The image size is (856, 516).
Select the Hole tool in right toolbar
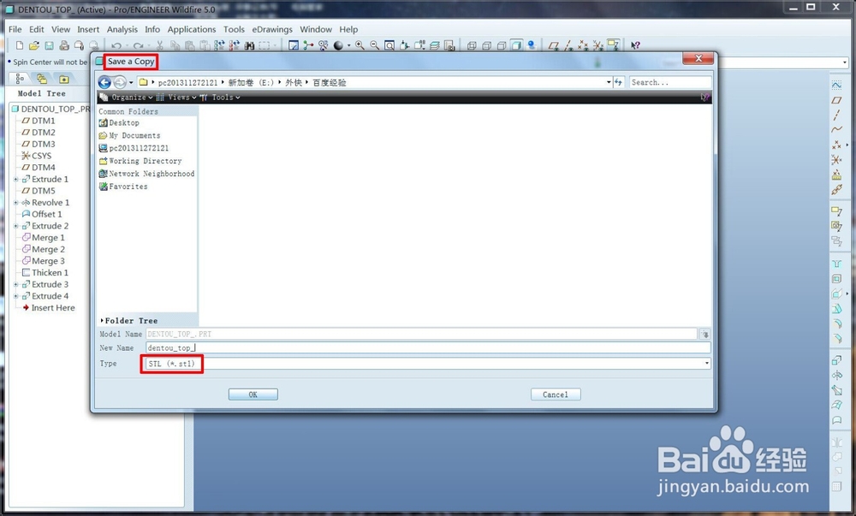pyautogui.click(x=836, y=264)
